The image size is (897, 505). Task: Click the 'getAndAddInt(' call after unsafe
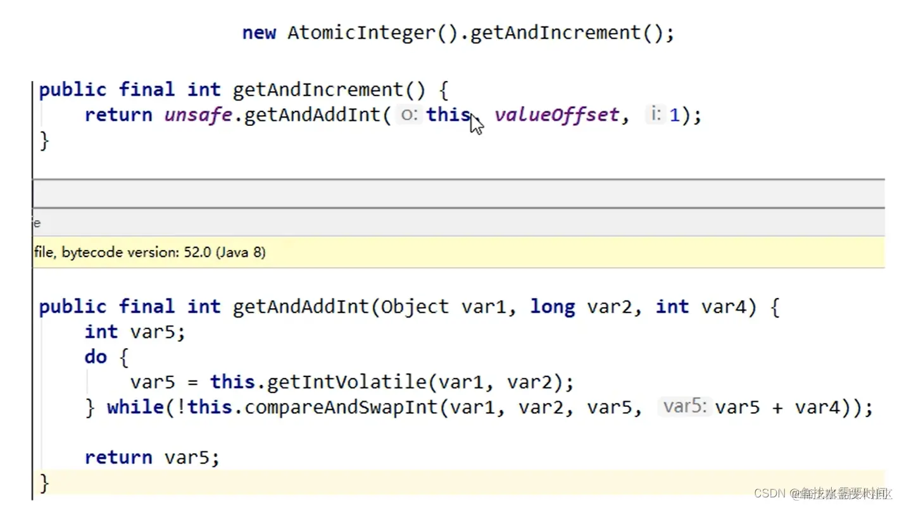[x=318, y=115]
